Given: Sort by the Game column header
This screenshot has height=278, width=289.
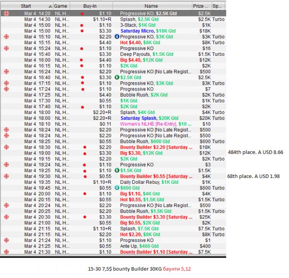Looking at the screenshot, I should click(x=62, y=6).
